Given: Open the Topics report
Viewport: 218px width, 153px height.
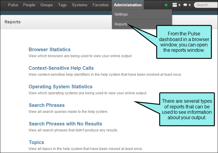Looking at the screenshot, I should tap(36, 142).
